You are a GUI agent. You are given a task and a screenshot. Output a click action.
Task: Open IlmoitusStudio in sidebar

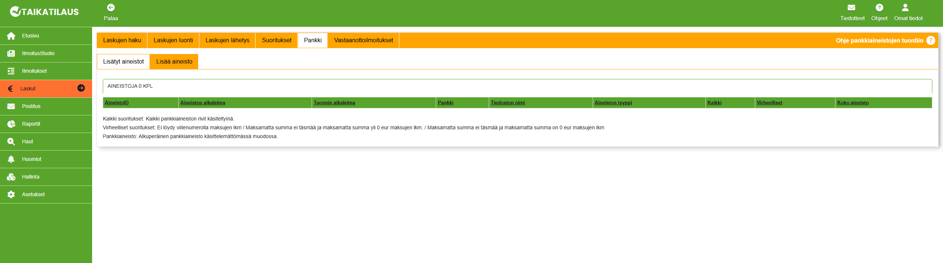pos(38,54)
